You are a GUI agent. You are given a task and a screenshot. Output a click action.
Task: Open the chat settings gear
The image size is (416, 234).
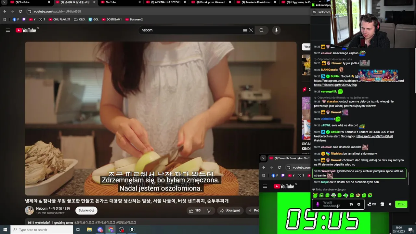pyautogui.click(x=390, y=204)
